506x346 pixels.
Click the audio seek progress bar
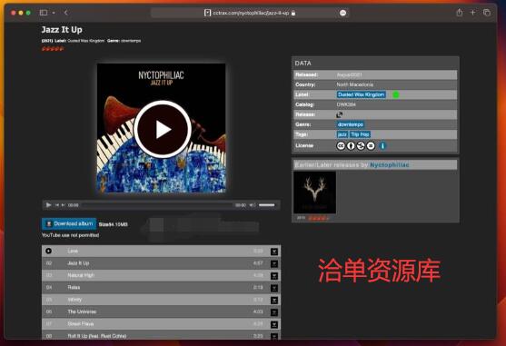[x=157, y=204]
